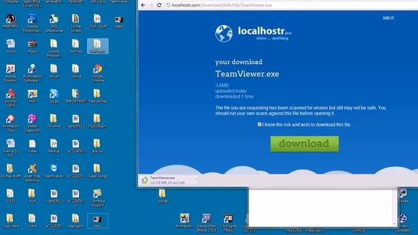Select the Joshua folder
The width and height of the screenshot is (418, 235).
click(x=76, y=71)
